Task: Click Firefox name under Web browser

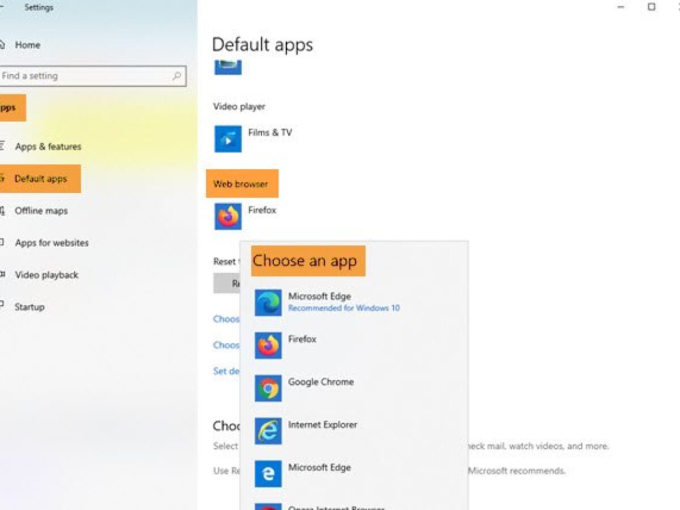Action: tap(262, 210)
